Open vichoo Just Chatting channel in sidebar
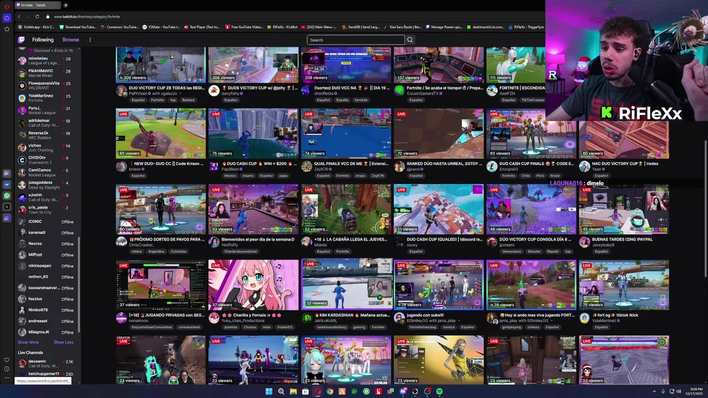The height and width of the screenshot is (398, 708). click(x=46, y=148)
